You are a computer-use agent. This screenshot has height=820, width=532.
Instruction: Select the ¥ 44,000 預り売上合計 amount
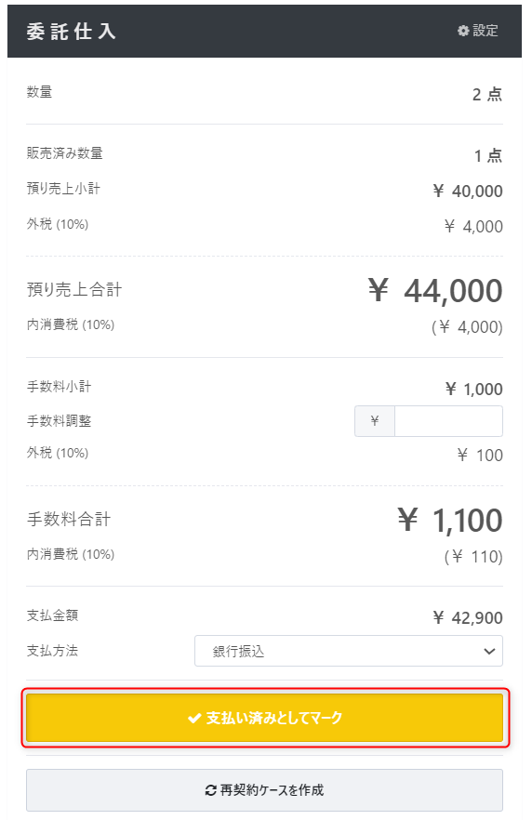tap(435, 291)
